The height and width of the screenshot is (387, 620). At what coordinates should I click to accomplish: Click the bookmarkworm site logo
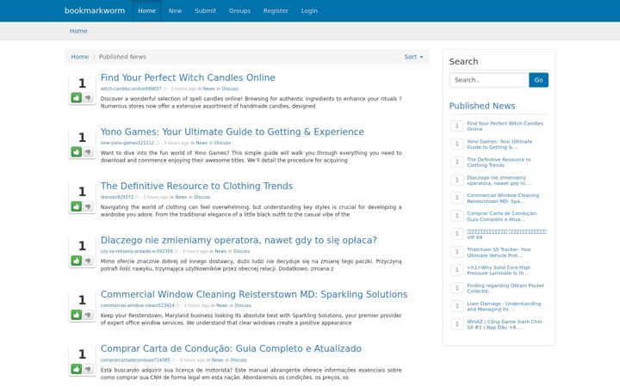click(95, 10)
